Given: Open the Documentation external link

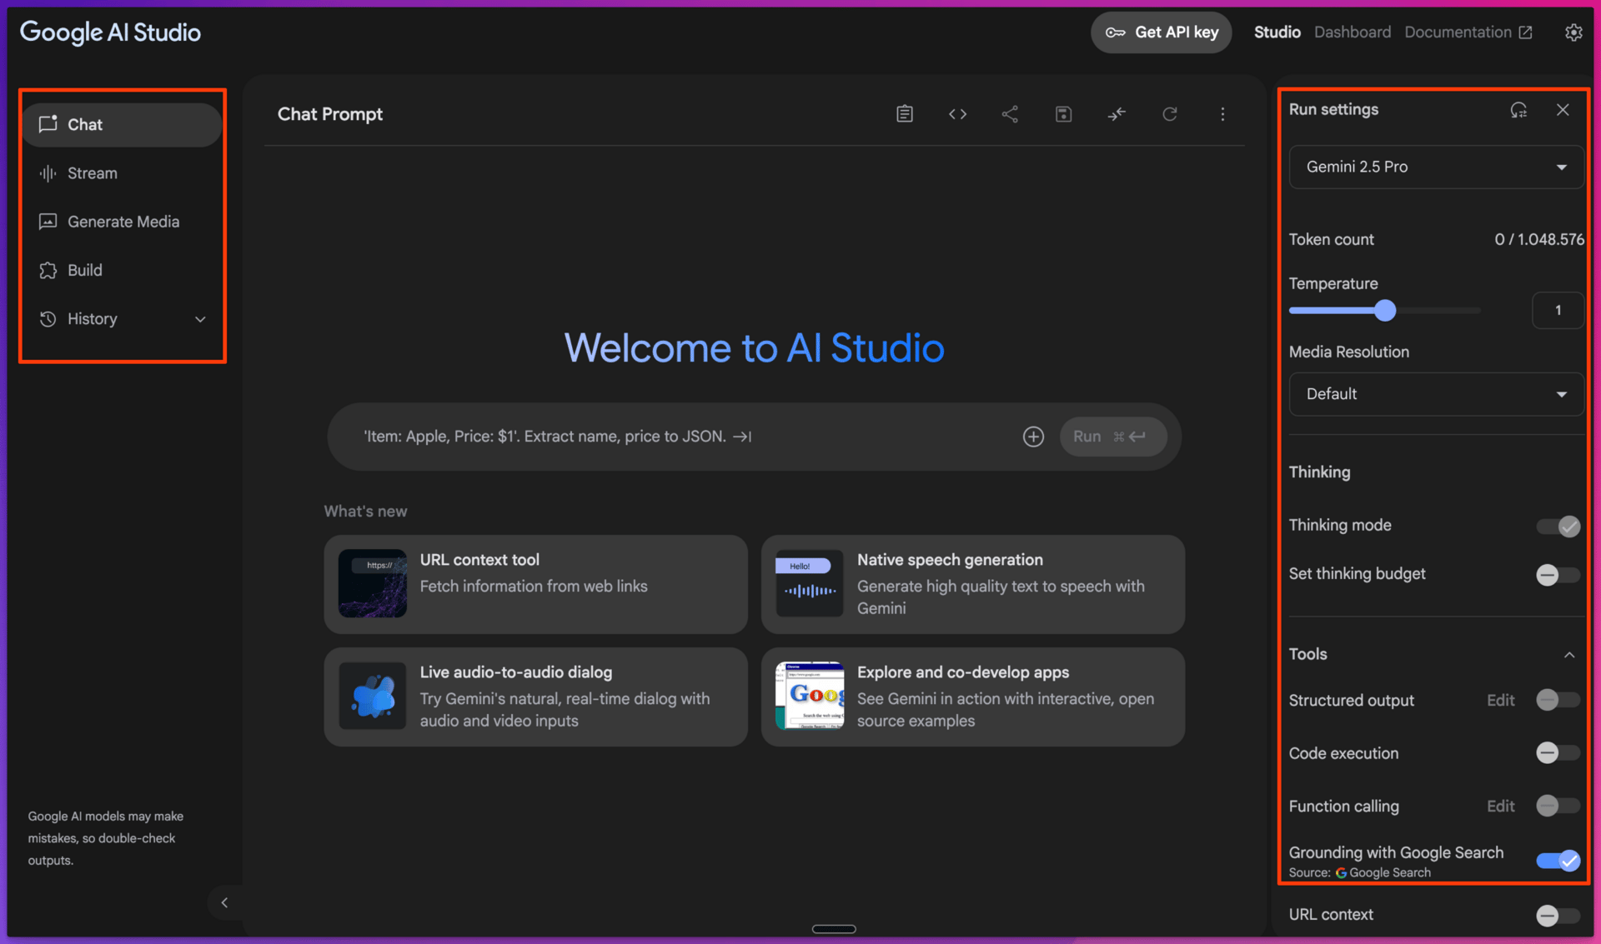Looking at the screenshot, I should (x=1468, y=32).
